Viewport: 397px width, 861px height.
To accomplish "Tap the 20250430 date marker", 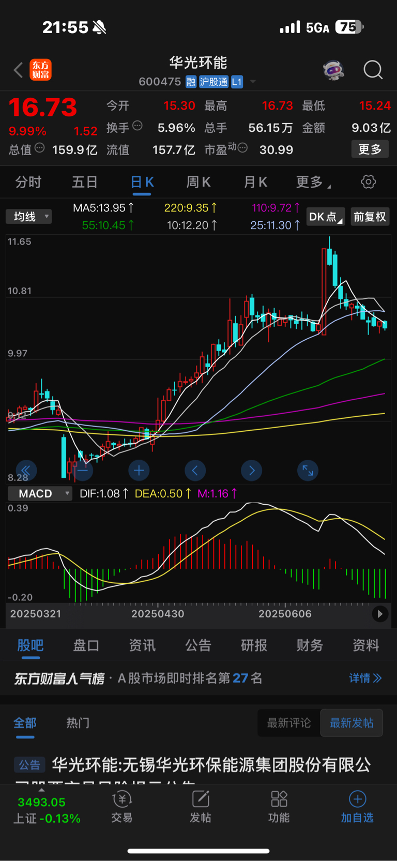I will pos(158,614).
